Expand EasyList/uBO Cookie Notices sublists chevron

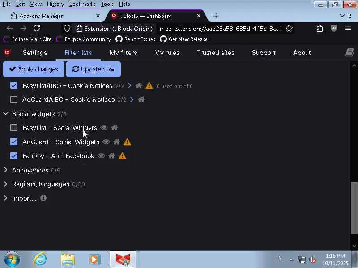pyautogui.click(x=130, y=85)
